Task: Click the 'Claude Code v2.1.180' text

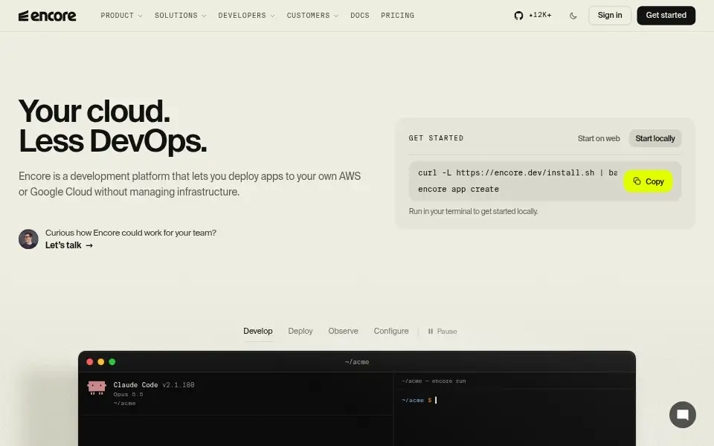Action: pyautogui.click(x=154, y=385)
